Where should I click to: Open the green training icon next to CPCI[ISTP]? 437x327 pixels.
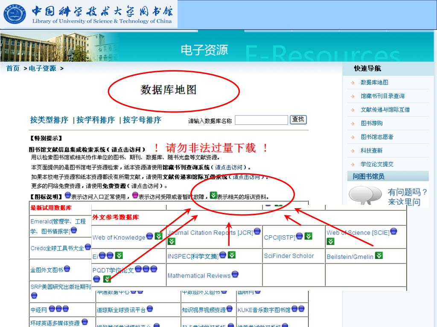(x=308, y=236)
